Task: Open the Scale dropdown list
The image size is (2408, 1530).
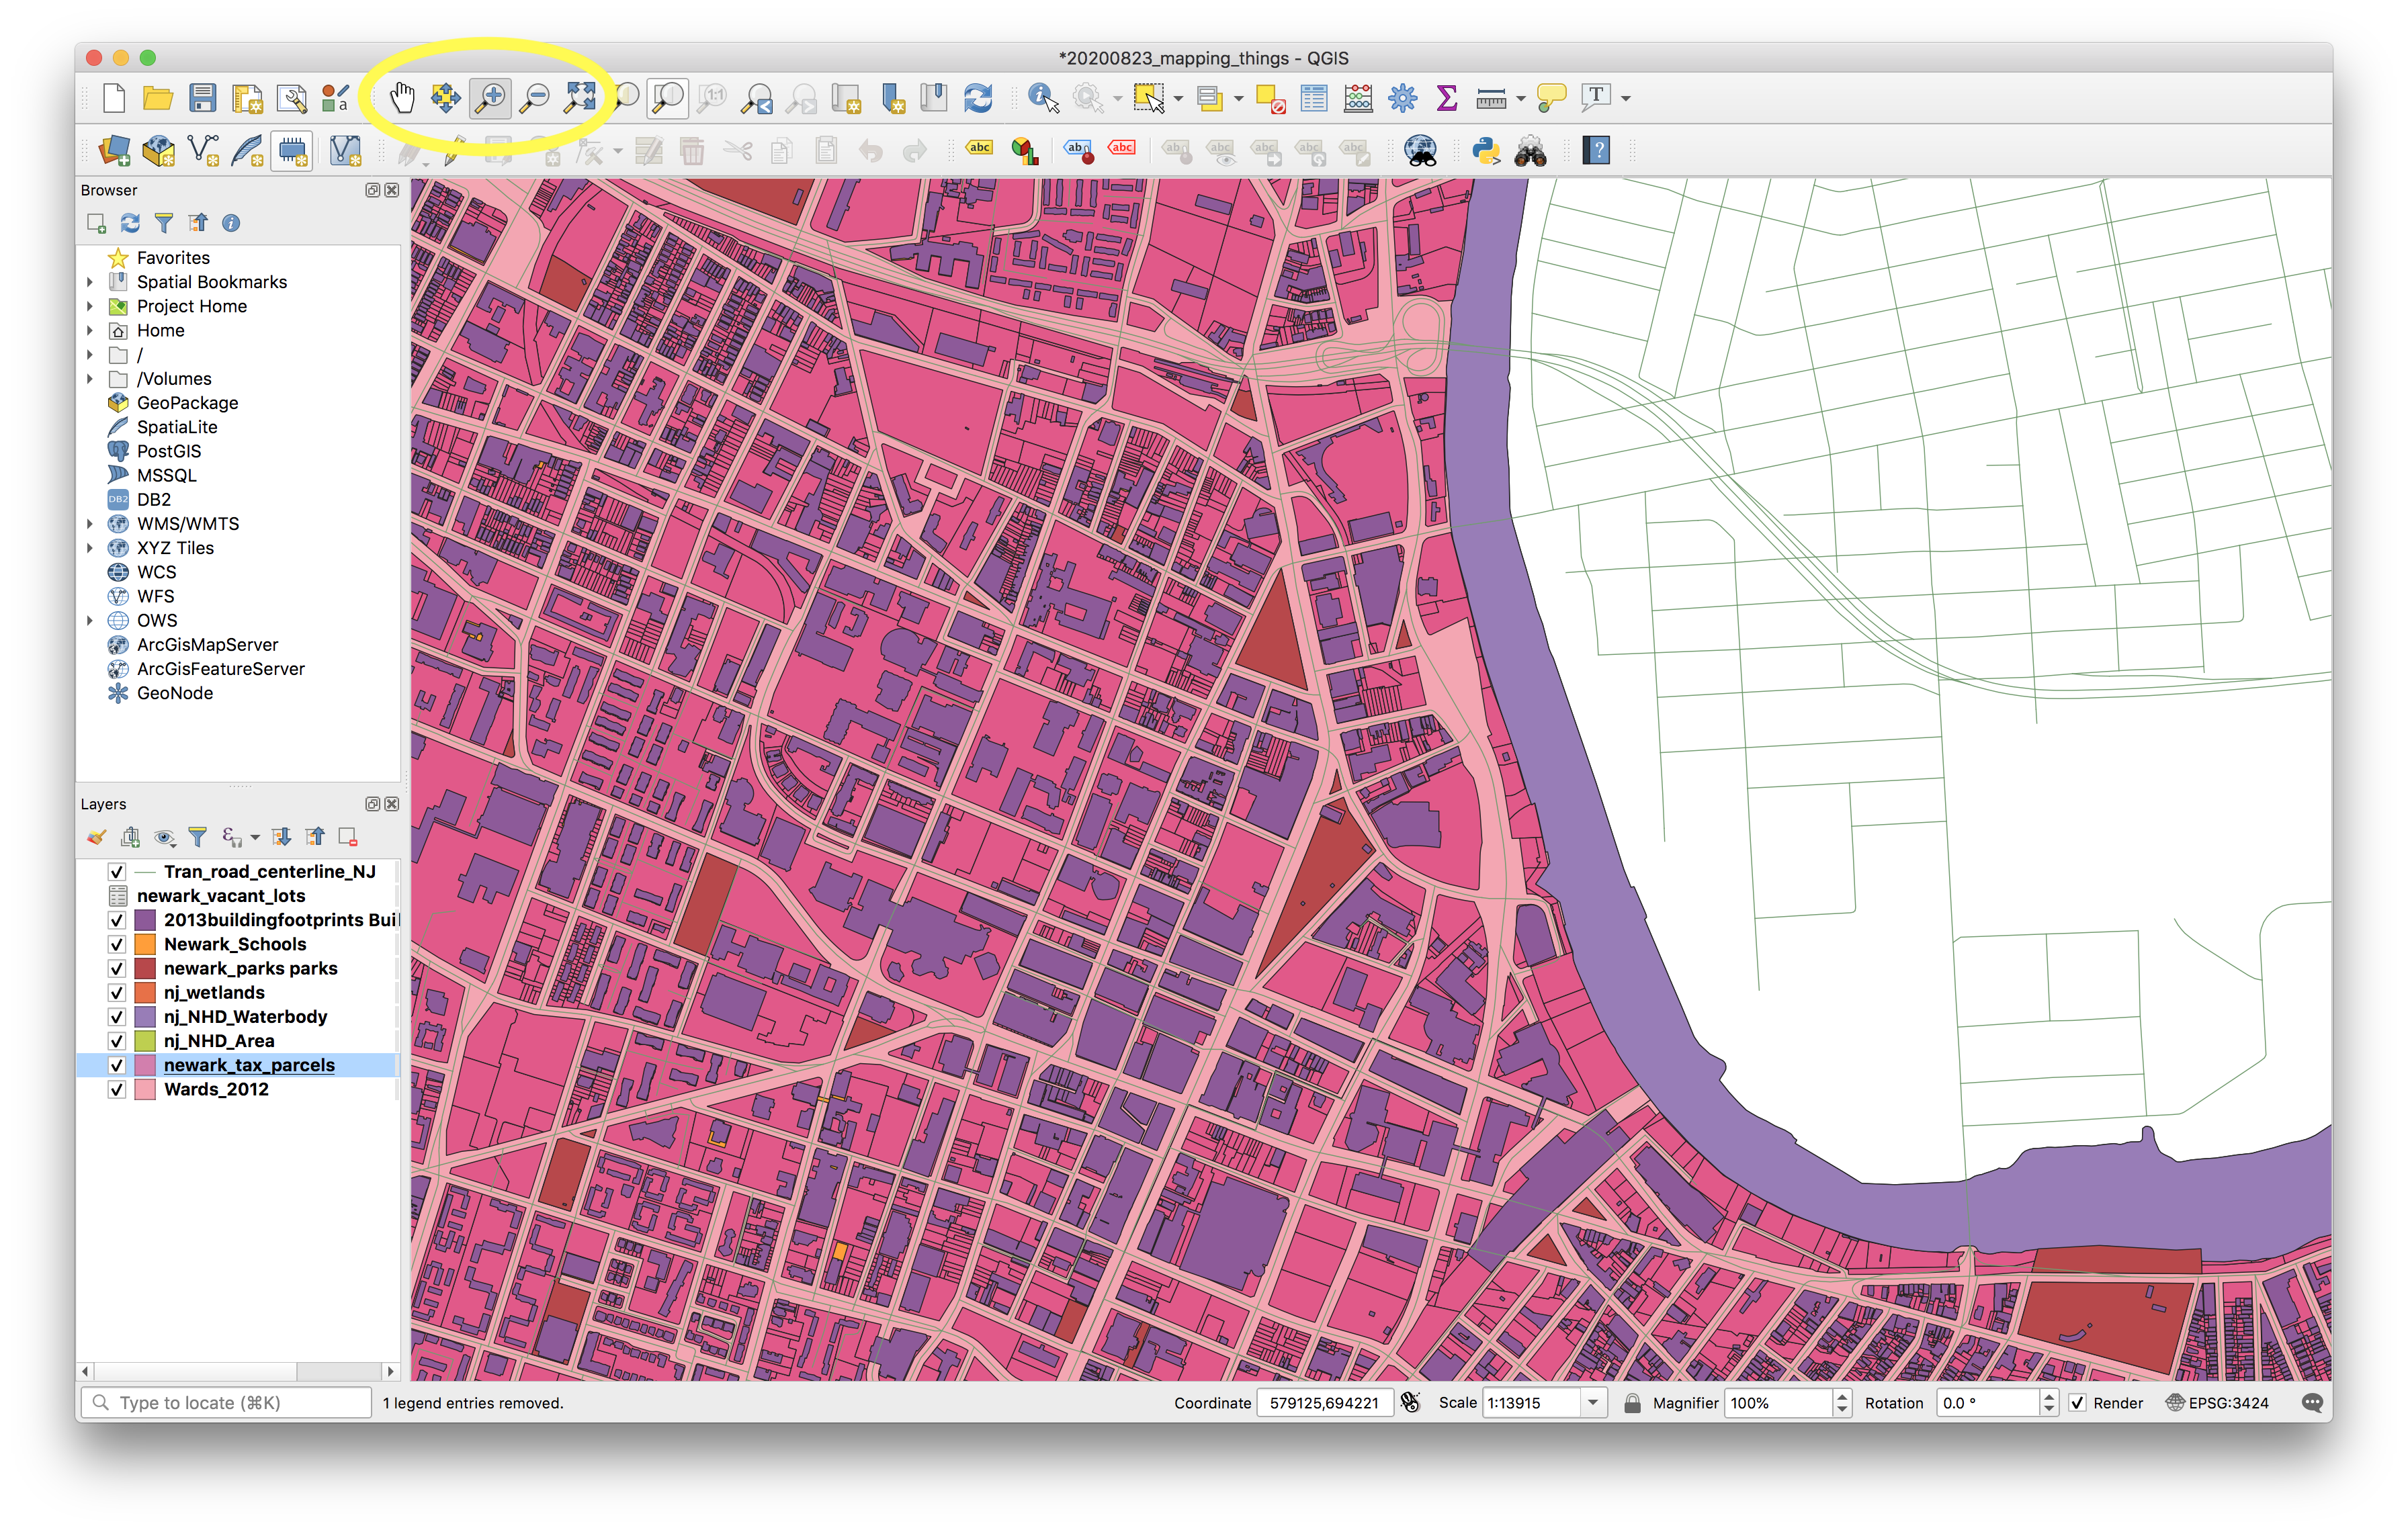Action: point(1593,1403)
